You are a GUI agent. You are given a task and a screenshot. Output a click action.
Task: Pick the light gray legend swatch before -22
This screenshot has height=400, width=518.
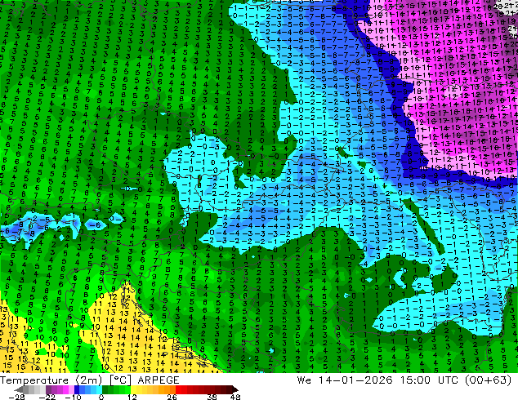pyautogui.click(x=42, y=389)
